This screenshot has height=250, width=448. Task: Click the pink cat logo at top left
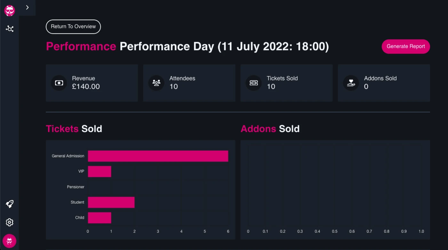pyautogui.click(x=10, y=11)
